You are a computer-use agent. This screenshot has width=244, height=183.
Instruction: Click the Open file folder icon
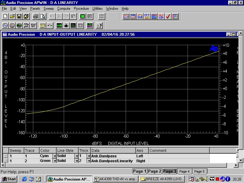tap(12, 16)
